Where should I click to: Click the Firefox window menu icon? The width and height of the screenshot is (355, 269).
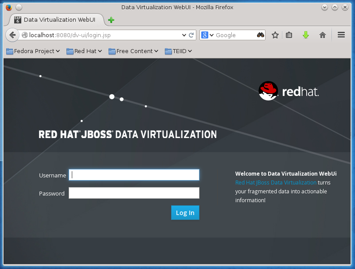click(9, 8)
